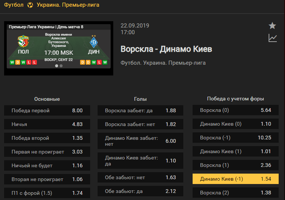
Task: Open match statistics chart icon
Action: click(x=273, y=38)
